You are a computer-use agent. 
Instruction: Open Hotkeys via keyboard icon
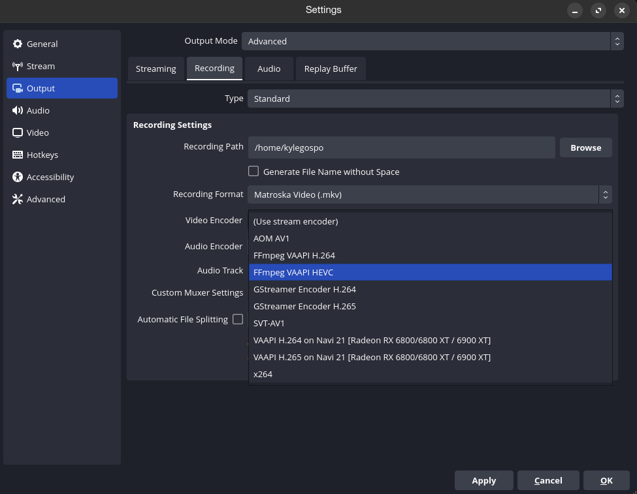click(18, 155)
